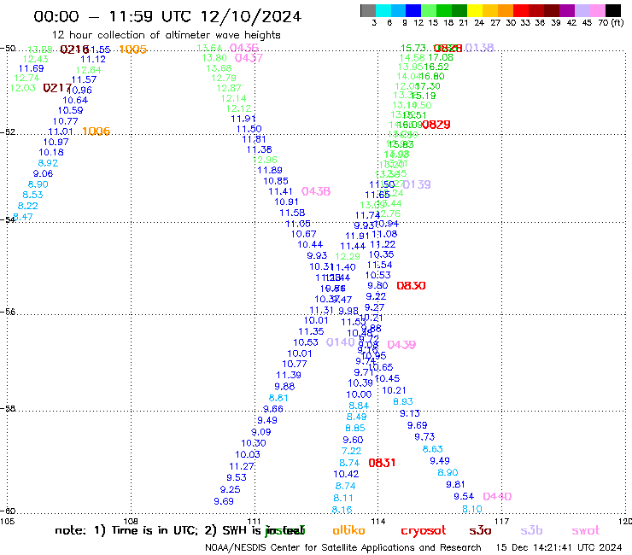The width and height of the screenshot is (632, 555).
Task: Click the red 0829 cryosat time marker
Action: pos(436,125)
